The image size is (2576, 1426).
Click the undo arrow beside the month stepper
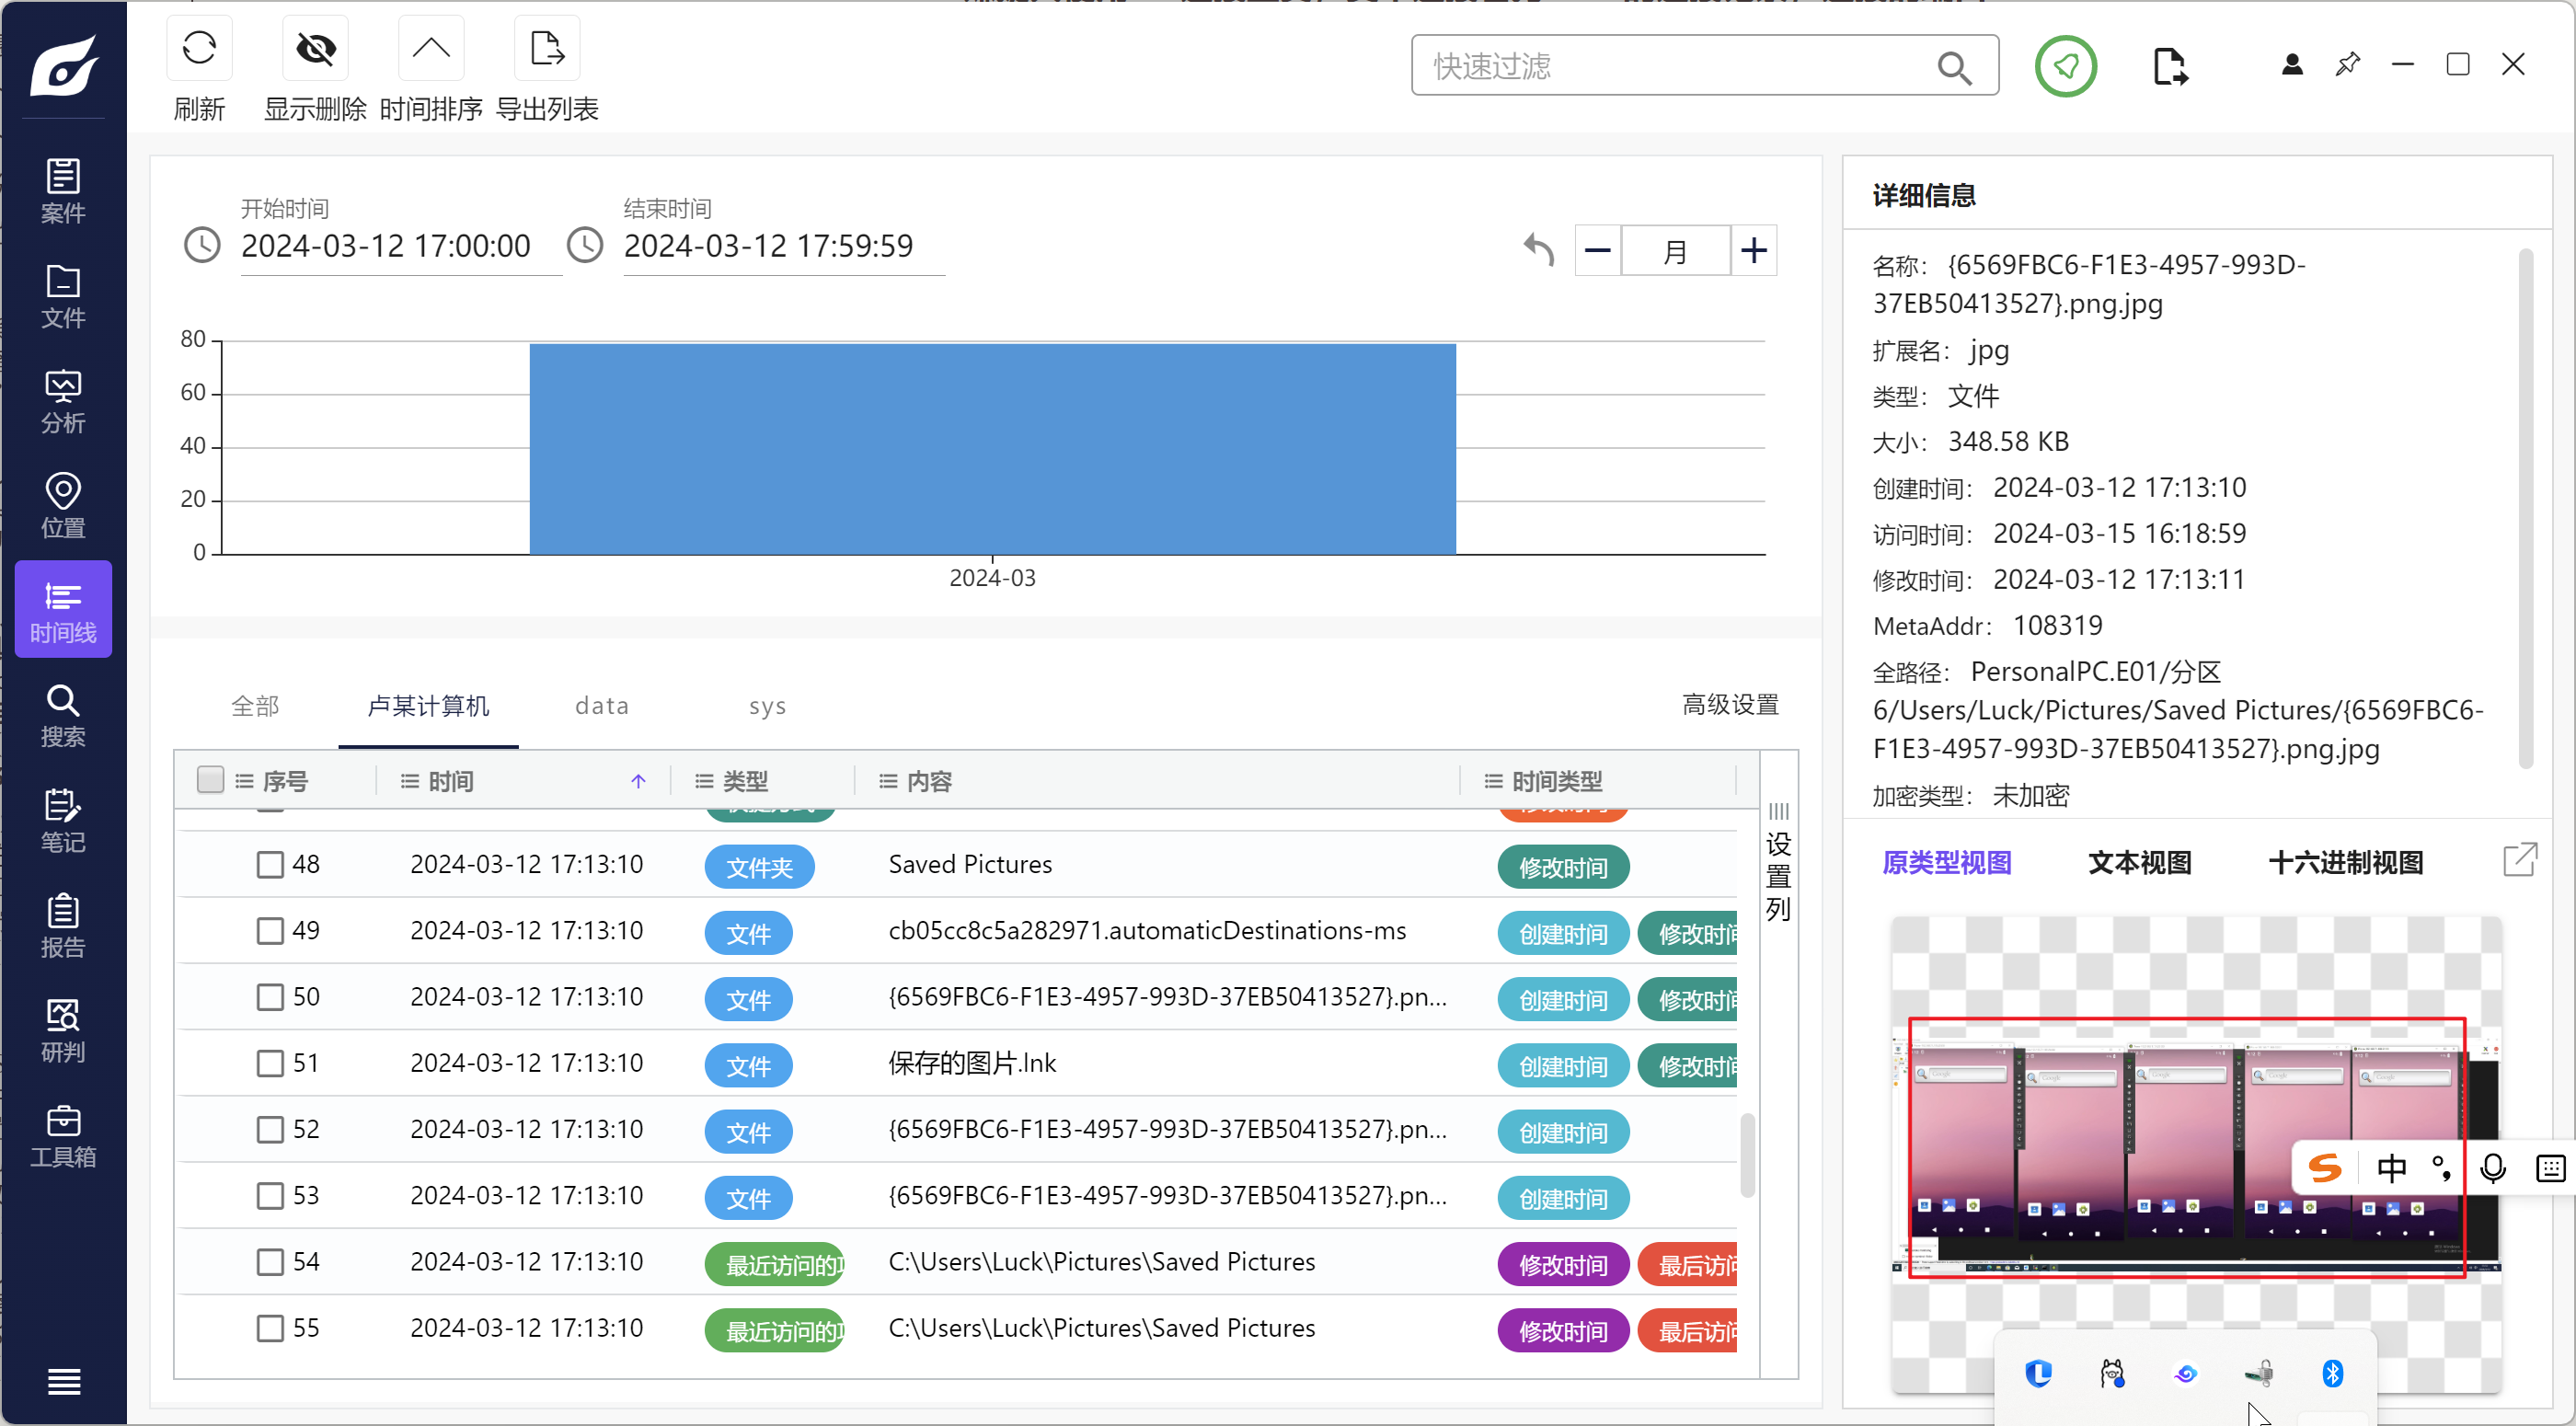[x=1538, y=249]
